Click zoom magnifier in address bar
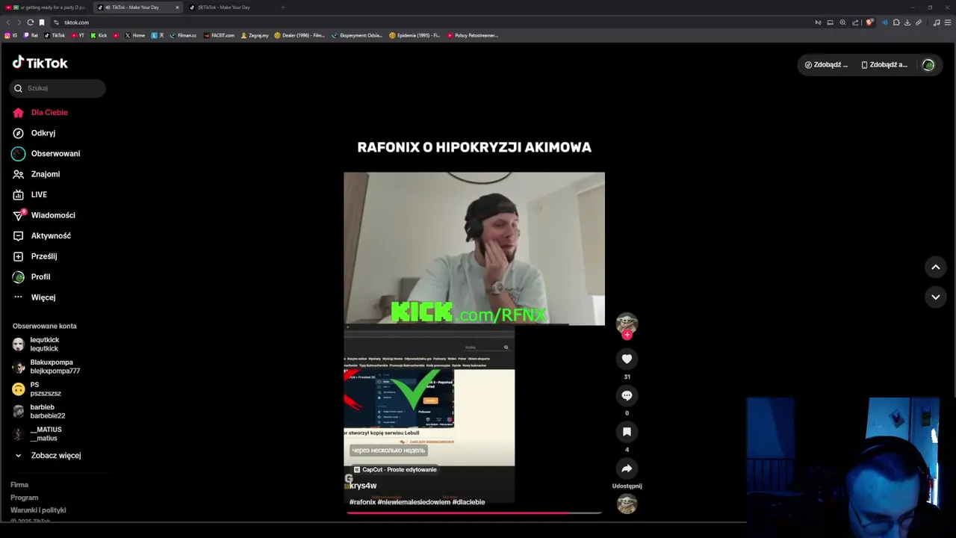The image size is (956, 538). click(x=842, y=22)
